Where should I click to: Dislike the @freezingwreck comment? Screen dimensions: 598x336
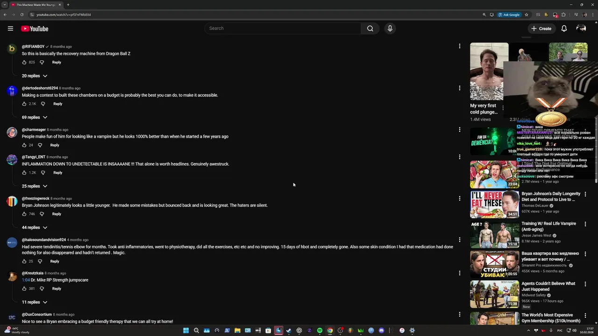tap(42, 214)
